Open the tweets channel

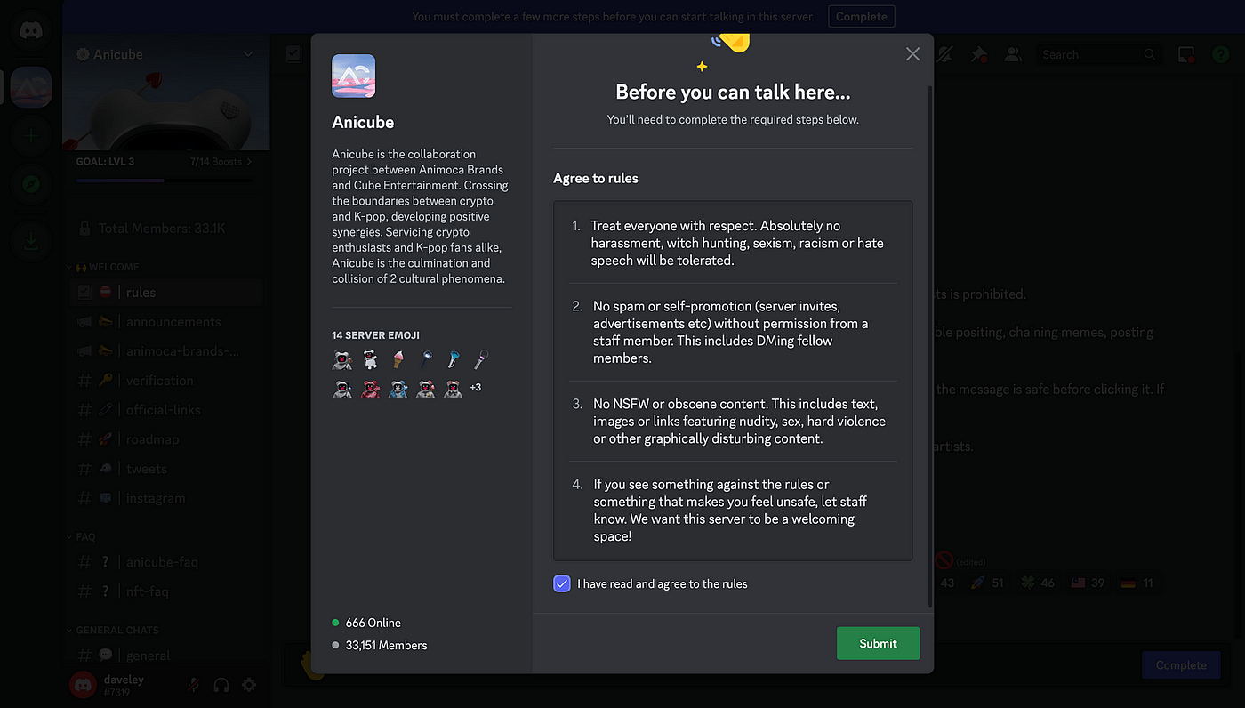coord(166,469)
